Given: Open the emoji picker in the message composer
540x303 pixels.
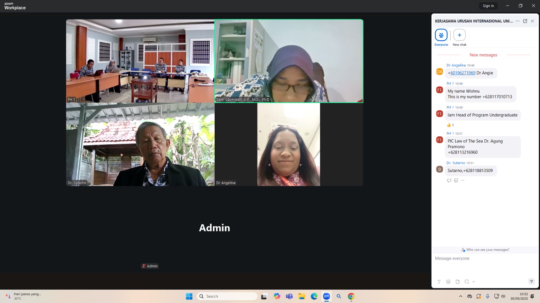Looking at the screenshot, I should click(448, 282).
